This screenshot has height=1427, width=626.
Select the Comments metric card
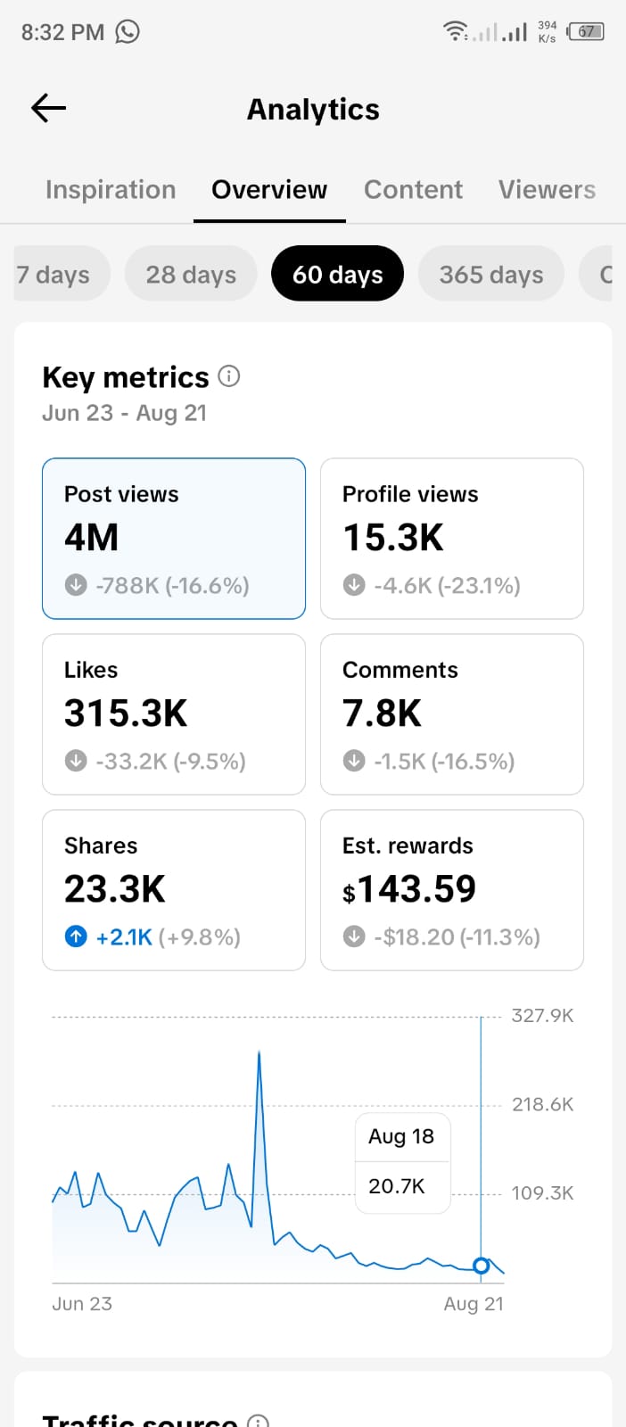tap(452, 714)
